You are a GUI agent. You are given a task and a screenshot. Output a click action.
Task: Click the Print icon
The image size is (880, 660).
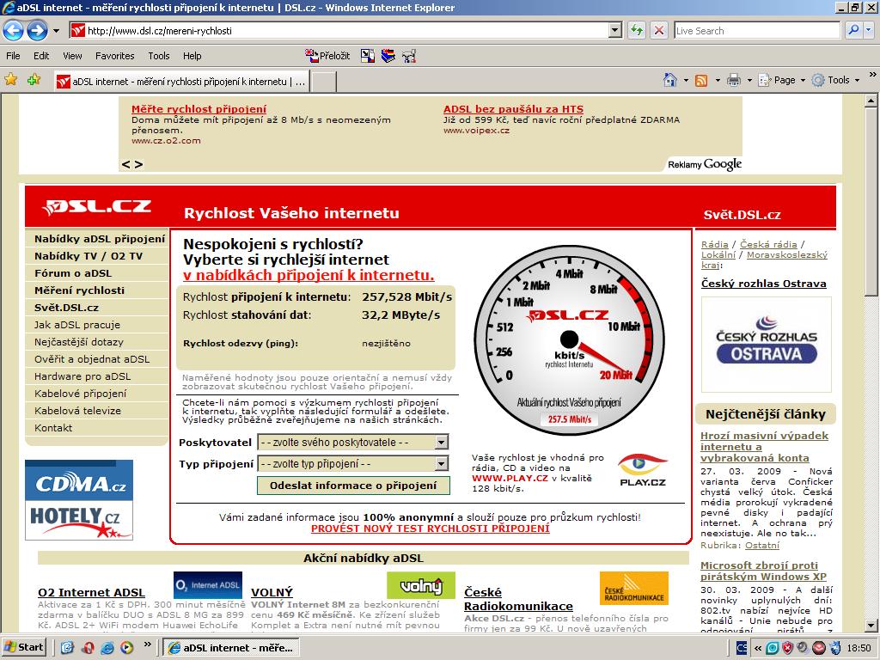point(733,80)
